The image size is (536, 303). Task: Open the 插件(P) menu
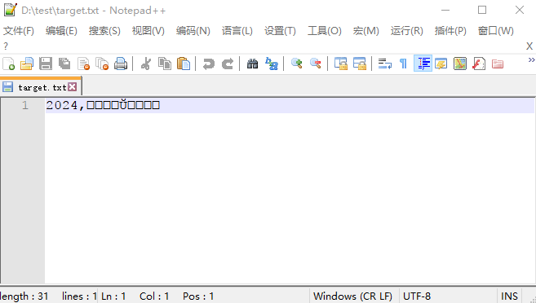coord(450,31)
